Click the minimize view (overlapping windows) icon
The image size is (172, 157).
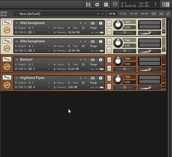(x=115, y=5)
